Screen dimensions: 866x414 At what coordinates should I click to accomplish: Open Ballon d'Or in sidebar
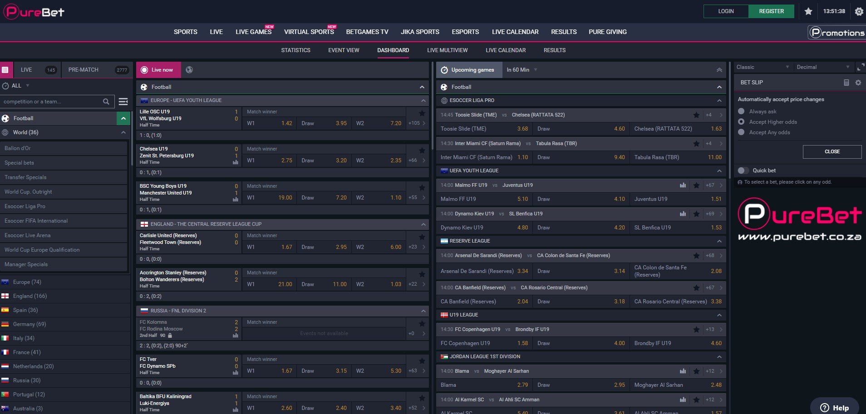click(x=64, y=148)
